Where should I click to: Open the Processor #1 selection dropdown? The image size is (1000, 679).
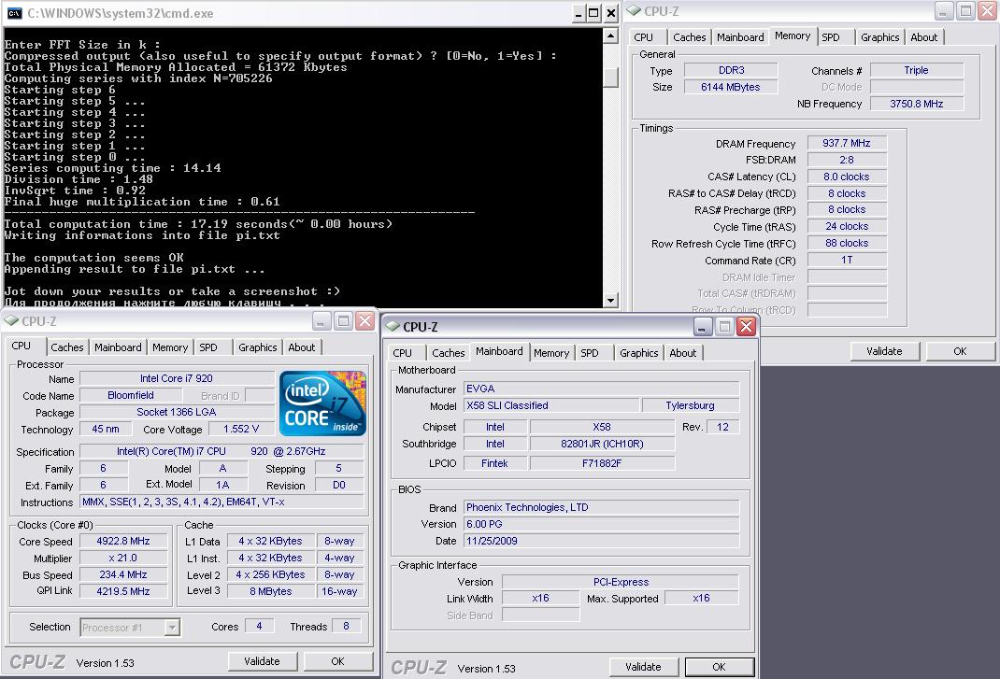pyautogui.click(x=172, y=628)
